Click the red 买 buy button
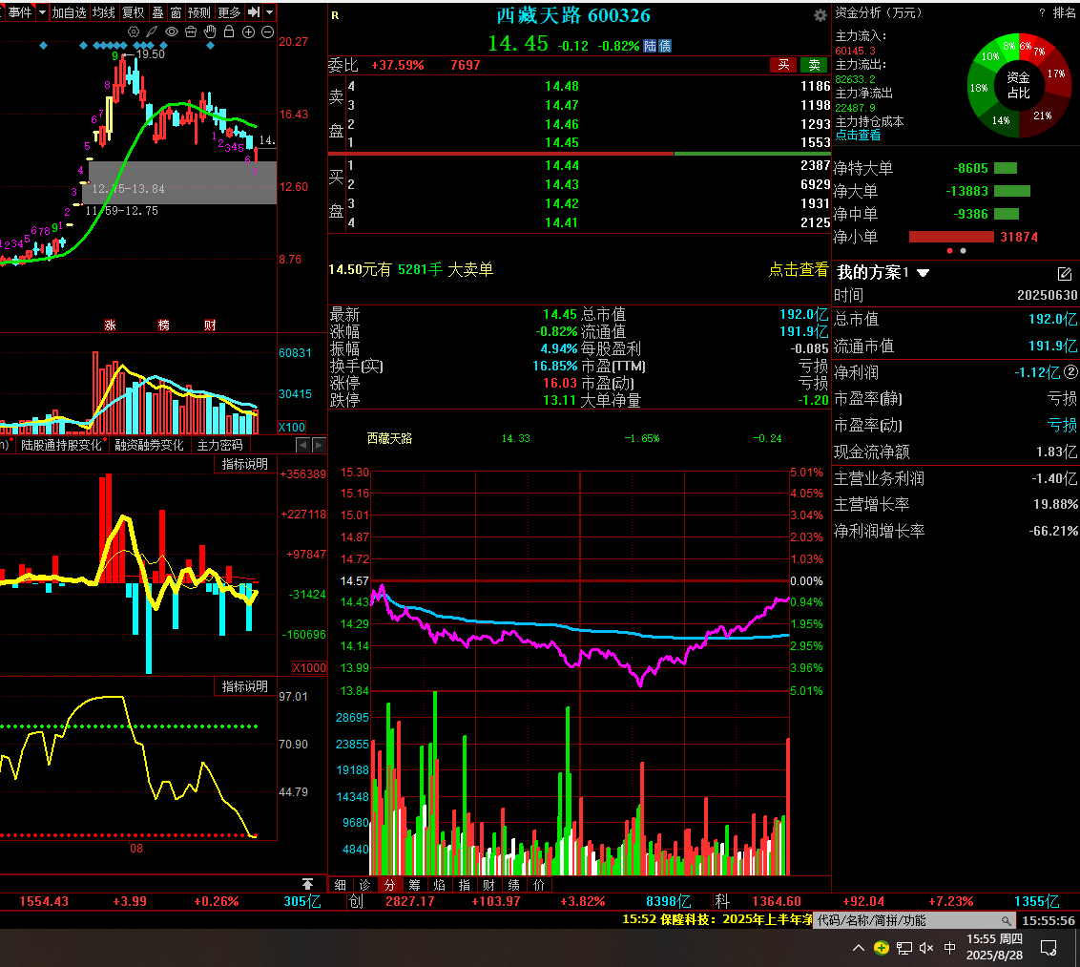 (x=784, y=65)
